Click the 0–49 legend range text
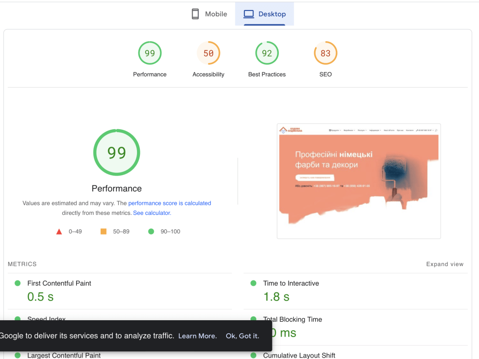This screenshot has height=359, width=479. (75, 232)
